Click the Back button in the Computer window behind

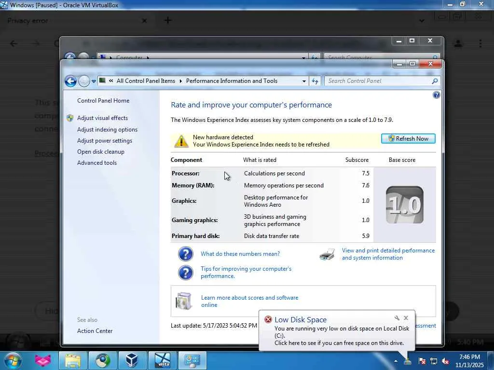click(x=70, y=57)
